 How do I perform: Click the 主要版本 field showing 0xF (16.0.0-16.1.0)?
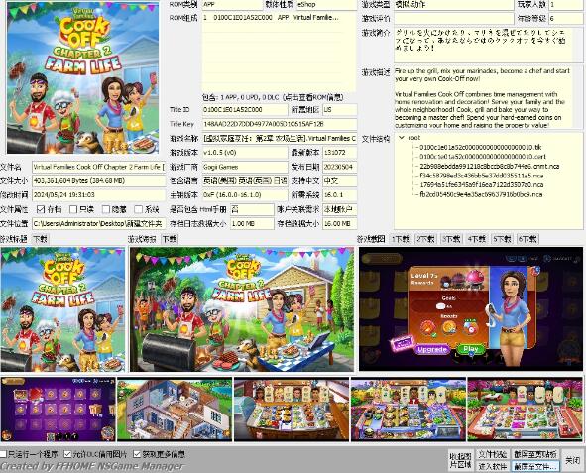(x=245, y=195)
